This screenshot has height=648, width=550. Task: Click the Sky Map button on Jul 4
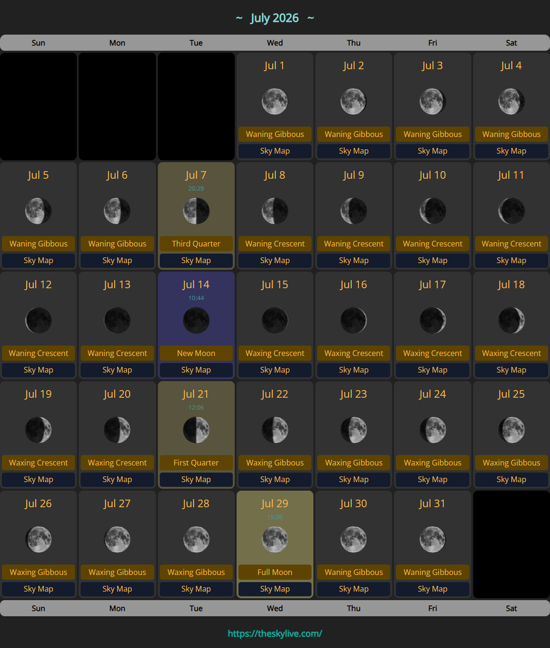point(511,151)
